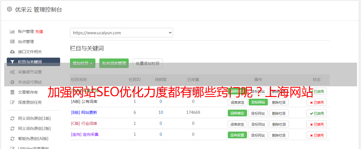Image resolution: width=361 pixels, height=149 pixels.
Task: Click the [定向] 定向采集 column name
Action: (85, 134)
